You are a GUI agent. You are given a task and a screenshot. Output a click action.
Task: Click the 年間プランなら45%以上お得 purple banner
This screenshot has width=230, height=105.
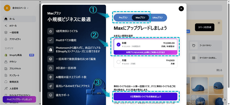coord(145,52)
